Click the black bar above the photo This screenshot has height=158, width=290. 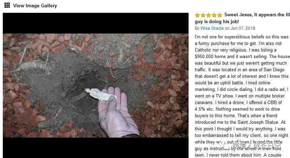coord(96,23)
